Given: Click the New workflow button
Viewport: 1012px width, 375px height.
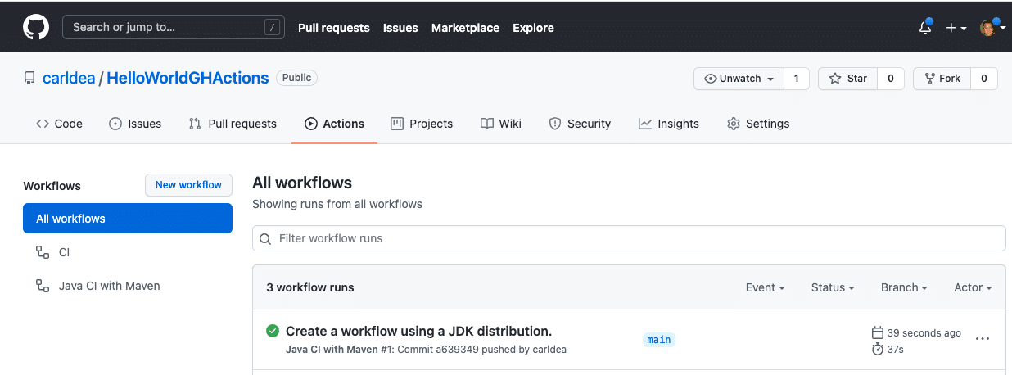Looking at the screenshot, I should click(188, 185).
